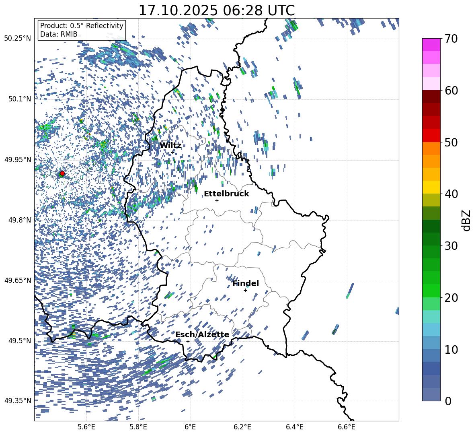Screen dimensions: 476x435
Task: Click the Ettelbruck station cross marker
Action: click(x=217, y=200)
